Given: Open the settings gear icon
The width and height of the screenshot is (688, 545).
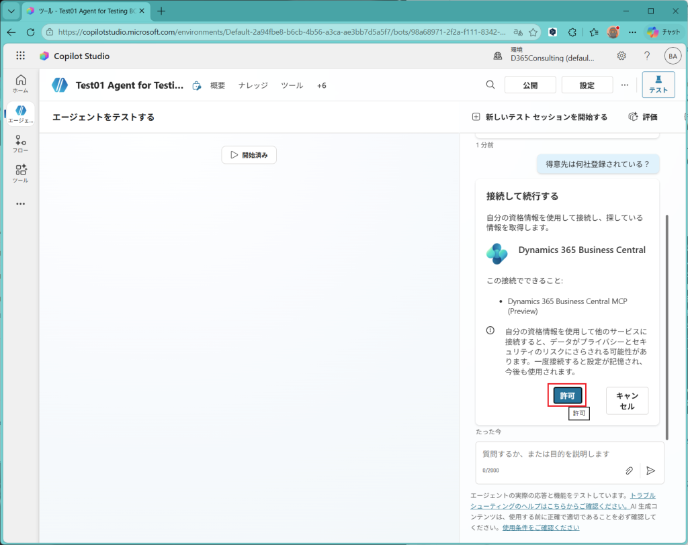Looking at the screenshot, I should pos(621,56).
